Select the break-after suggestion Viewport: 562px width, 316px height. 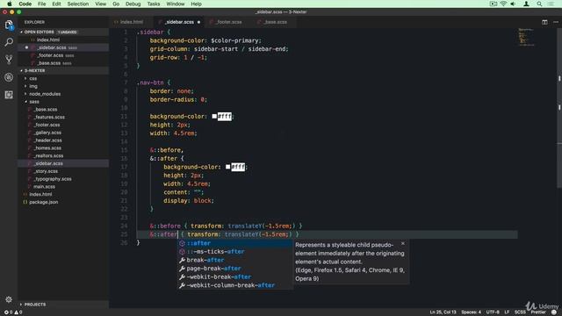(235, 260)
